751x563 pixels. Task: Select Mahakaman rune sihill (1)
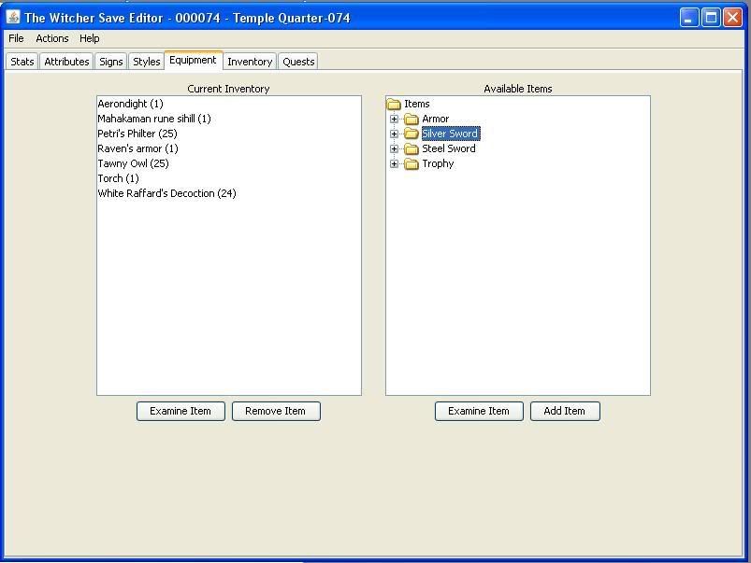pyautogui.click(x=229, y=119)
